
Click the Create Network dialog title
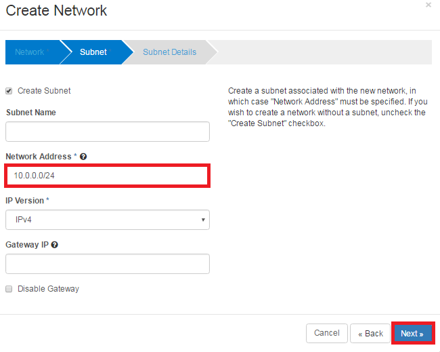[x=56, y=11]
